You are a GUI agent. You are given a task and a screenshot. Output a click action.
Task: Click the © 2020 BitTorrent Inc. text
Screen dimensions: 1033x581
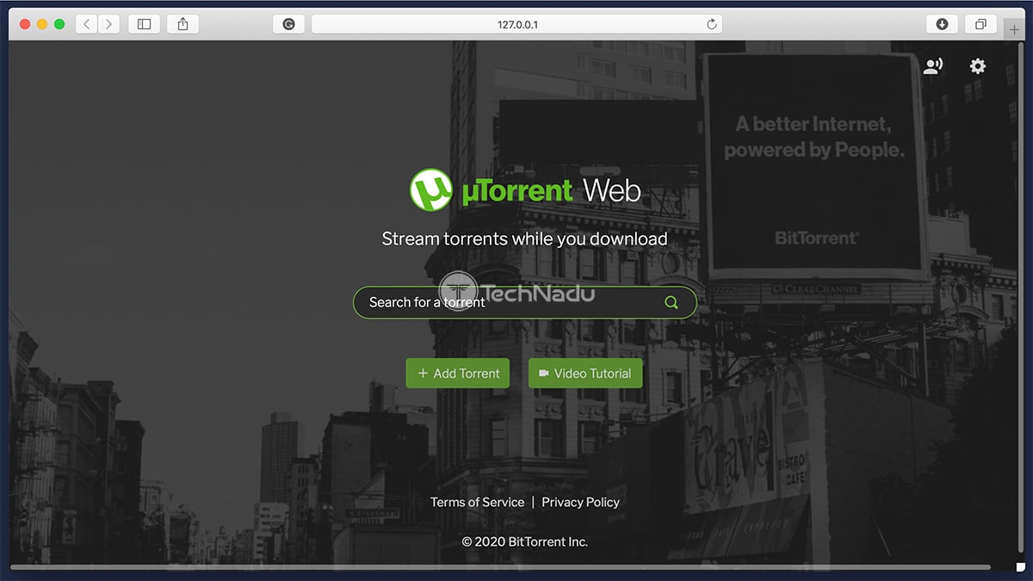click(x=525, y=541)
